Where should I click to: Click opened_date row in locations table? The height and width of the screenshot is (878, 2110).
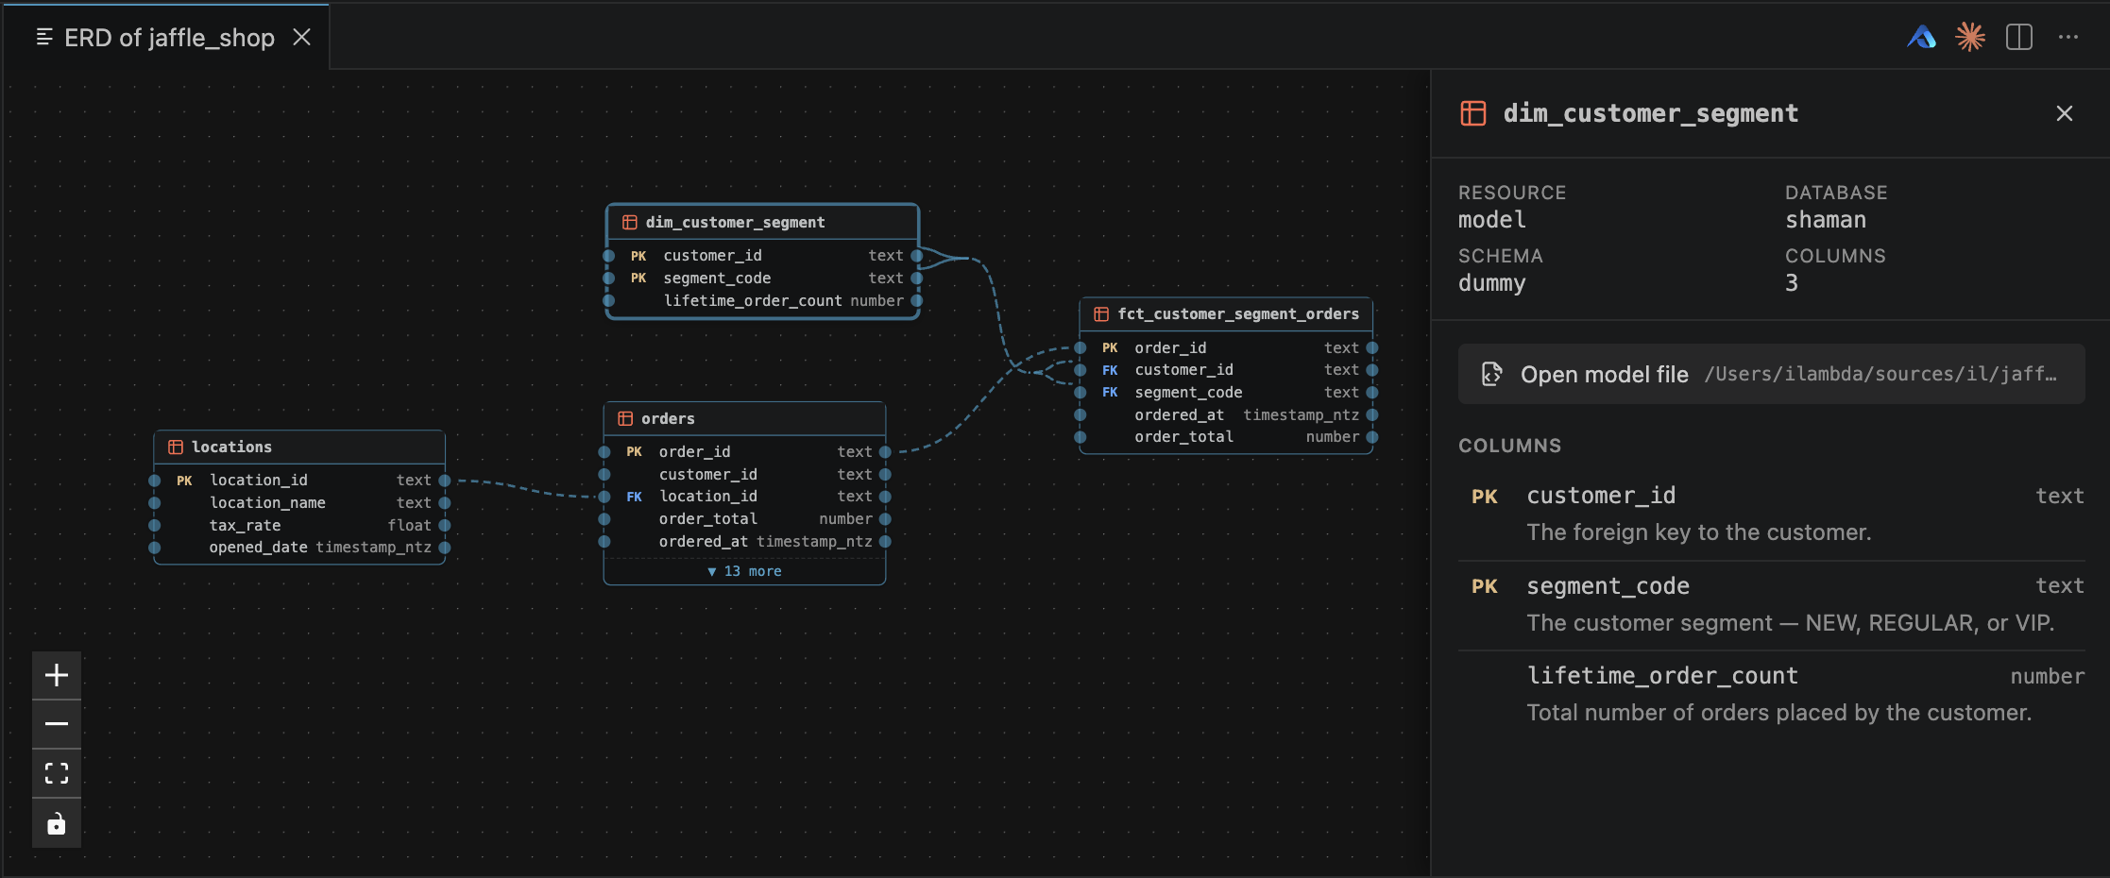click(x=299, y=547)
